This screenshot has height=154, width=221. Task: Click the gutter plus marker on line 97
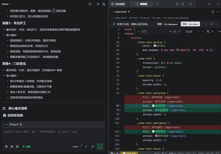point(121,106)
